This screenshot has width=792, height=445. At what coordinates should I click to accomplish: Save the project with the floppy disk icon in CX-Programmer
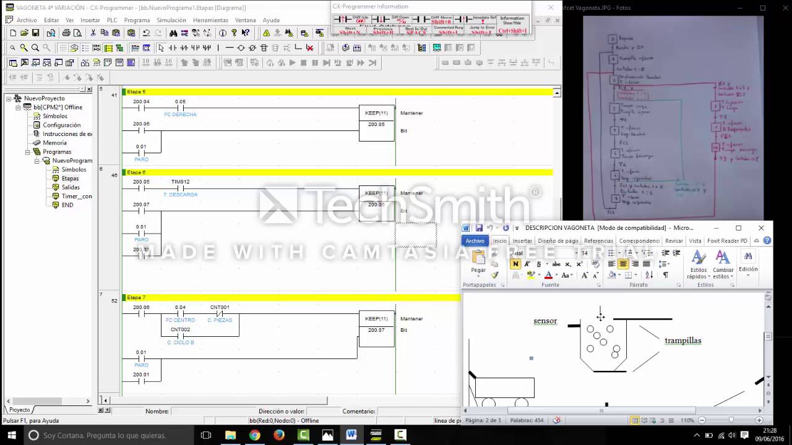pos(35,33)
